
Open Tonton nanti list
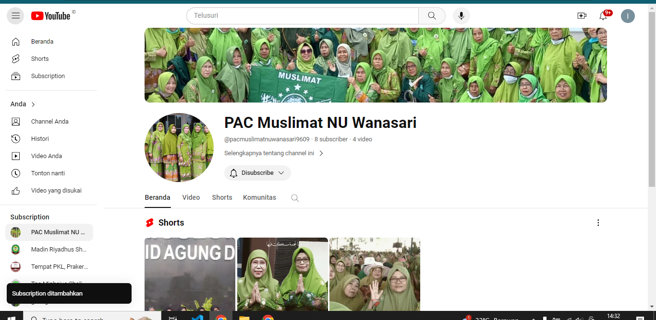49,173
